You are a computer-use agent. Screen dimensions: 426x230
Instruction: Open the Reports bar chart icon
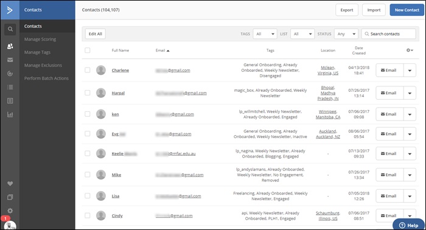click(10, 114)
